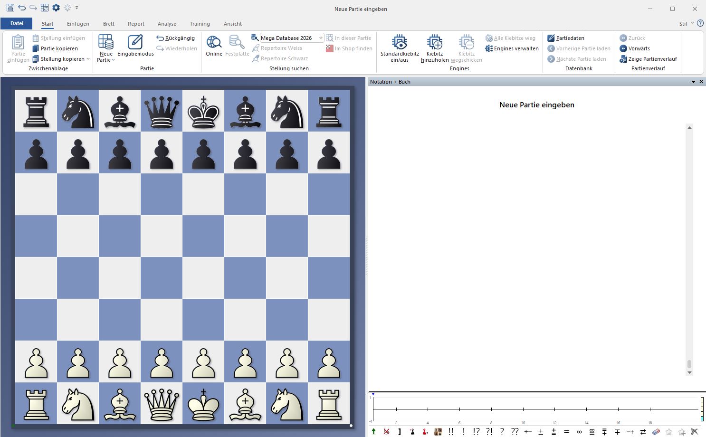The height and width of the screenshot is (437, 706).
Task: Open Partiedaten to edit game data
Action: coord(566,38)
